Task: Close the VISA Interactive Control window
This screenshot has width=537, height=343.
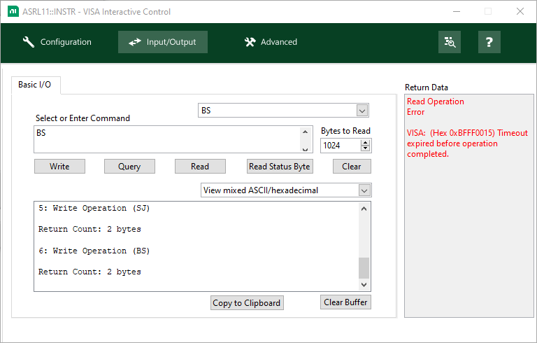Action: coord(520,11)
